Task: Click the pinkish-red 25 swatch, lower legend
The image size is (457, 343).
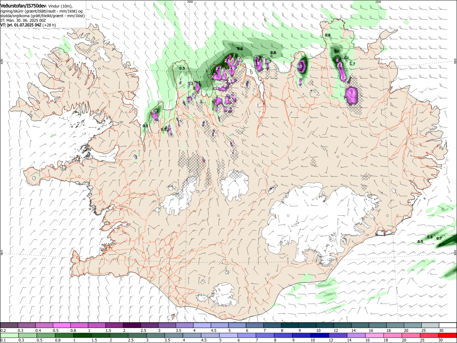Action: click(429, 335)
